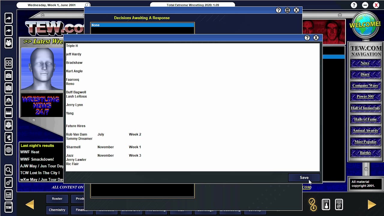The image size is (384, 216).
Task: Click the clock icon beside the date
Action: click(87, 5)
